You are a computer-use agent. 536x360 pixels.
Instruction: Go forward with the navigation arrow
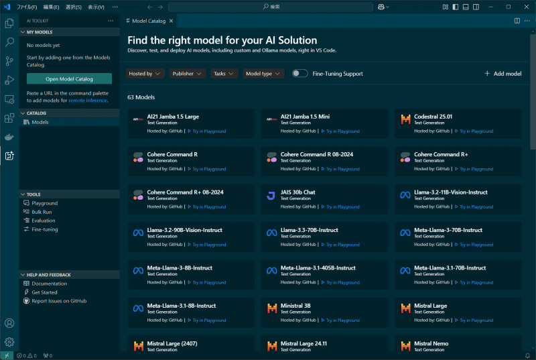click(x=160, y=7)
